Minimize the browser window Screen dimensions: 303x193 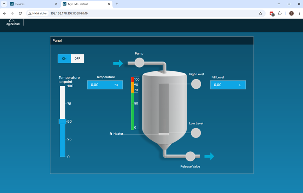pyautogui.click(x=279, y=4)
